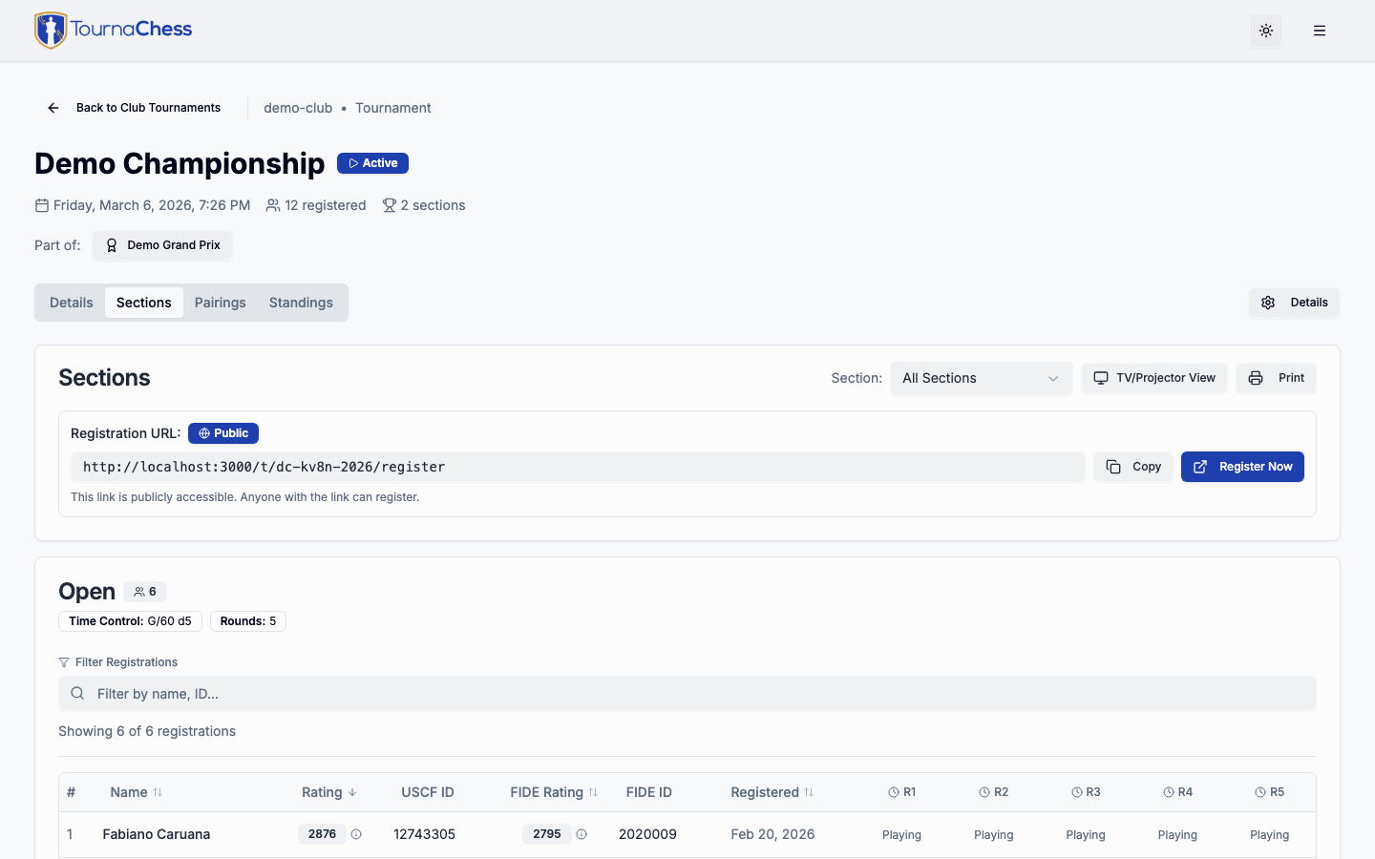This screenshot has width=1375, height=859.
Task: Open TV/Projector View for the sections
Action: (x=1153, y=378)
